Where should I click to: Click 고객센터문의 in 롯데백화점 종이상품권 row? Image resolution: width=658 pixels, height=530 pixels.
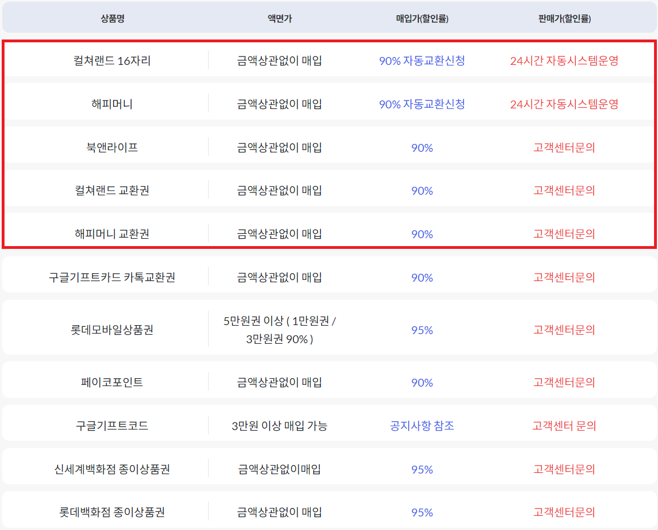[564, 512]
